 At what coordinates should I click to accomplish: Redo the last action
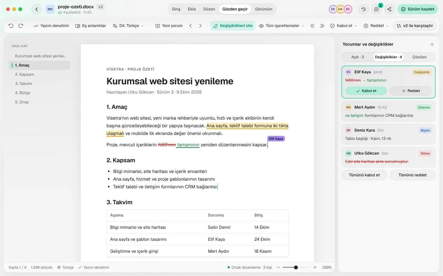pos(21,26)
